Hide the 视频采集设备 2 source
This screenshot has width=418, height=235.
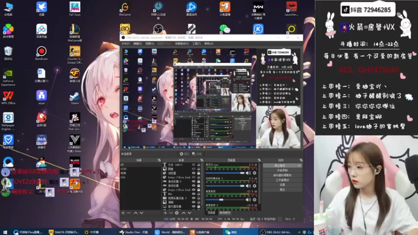point(193,198)
